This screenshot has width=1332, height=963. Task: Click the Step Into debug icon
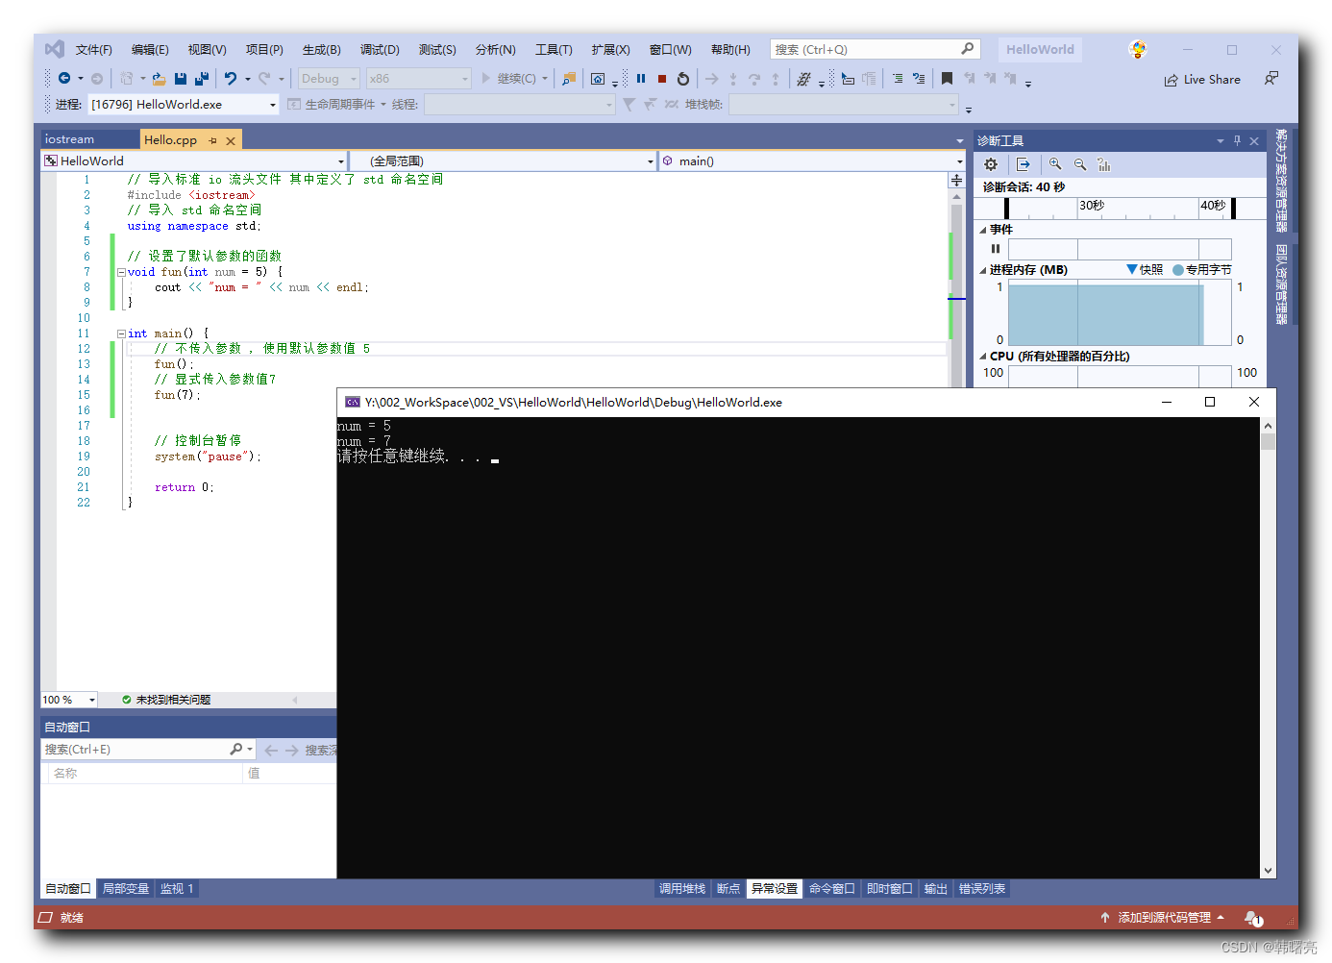click(734, 78)
